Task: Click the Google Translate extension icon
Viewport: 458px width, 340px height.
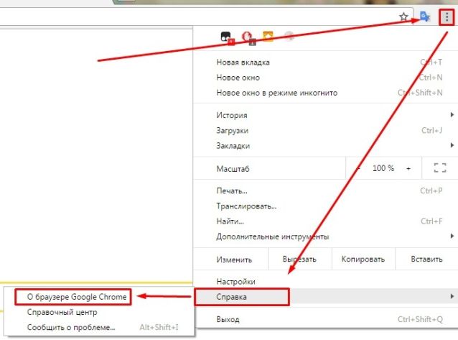Action: click(425, 17)
